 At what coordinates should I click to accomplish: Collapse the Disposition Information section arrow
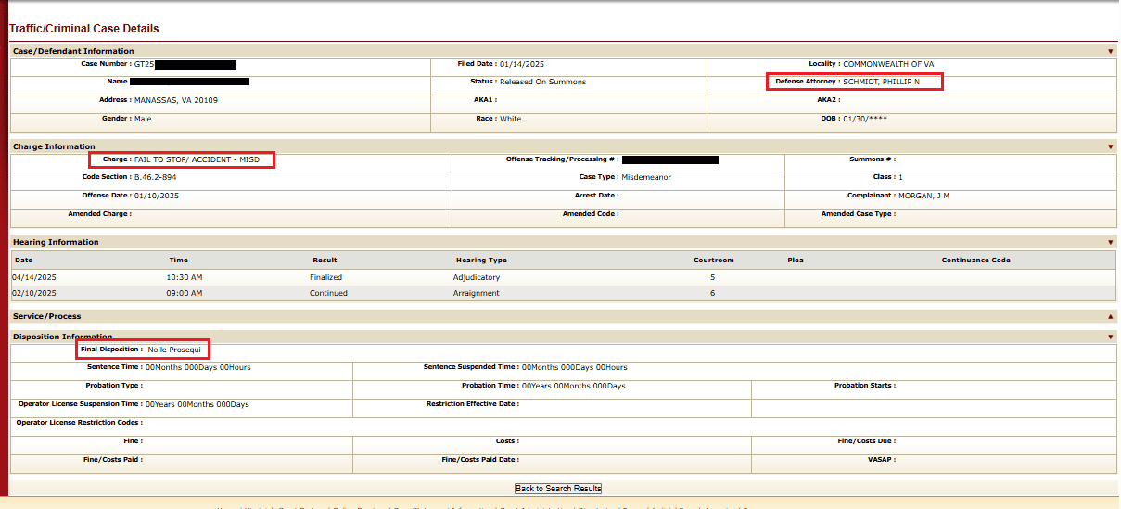[1110, 337]
